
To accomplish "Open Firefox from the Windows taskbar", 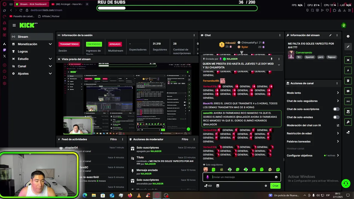I will [130, 195].
